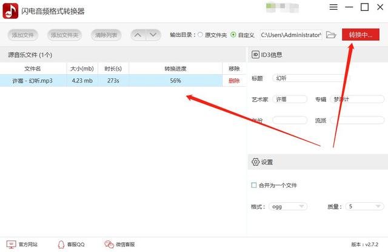Click the settings gear icon
Image resolution: width=388 pixels, height=252 pixels.
[x=255, y=162]
